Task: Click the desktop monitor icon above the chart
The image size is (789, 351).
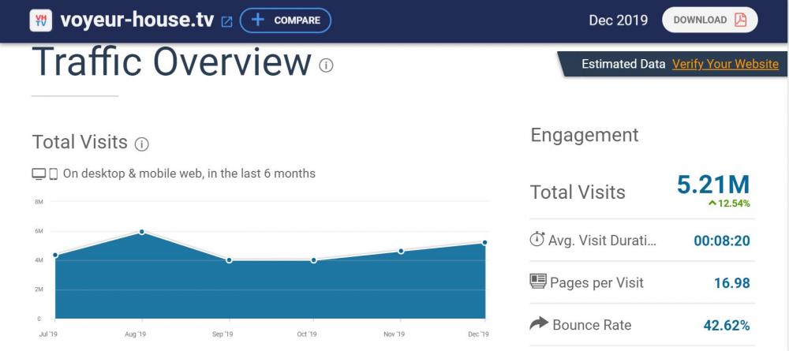Action: point(39,174)
